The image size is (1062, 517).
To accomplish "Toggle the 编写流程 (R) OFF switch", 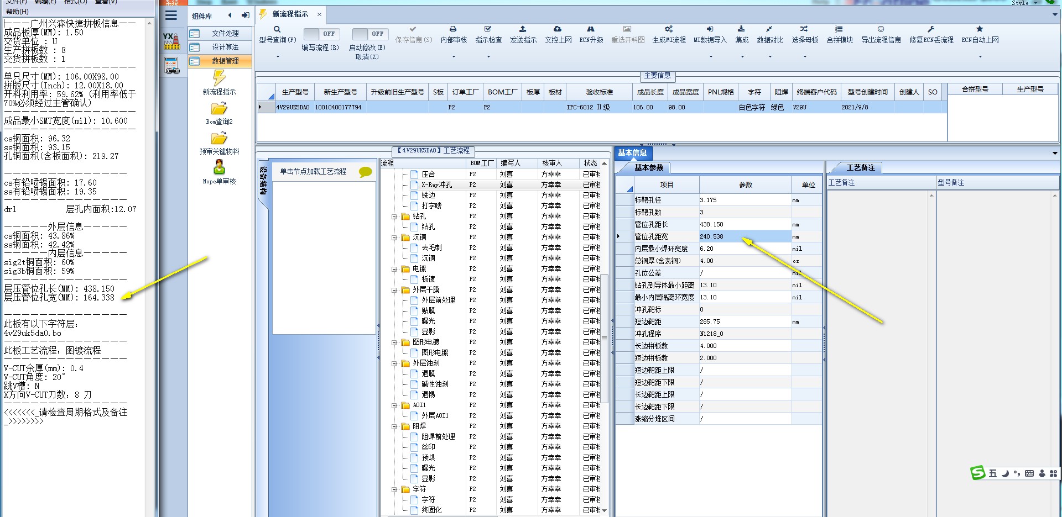I will 321,34.
